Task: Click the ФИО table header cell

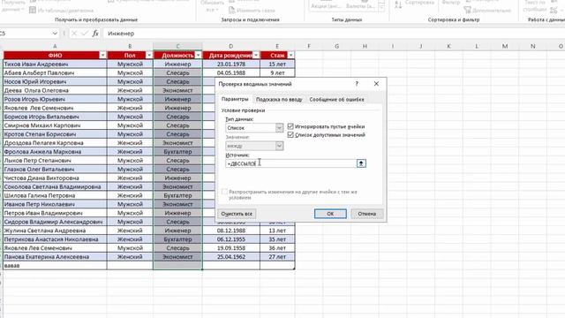Action: [55, 55]
